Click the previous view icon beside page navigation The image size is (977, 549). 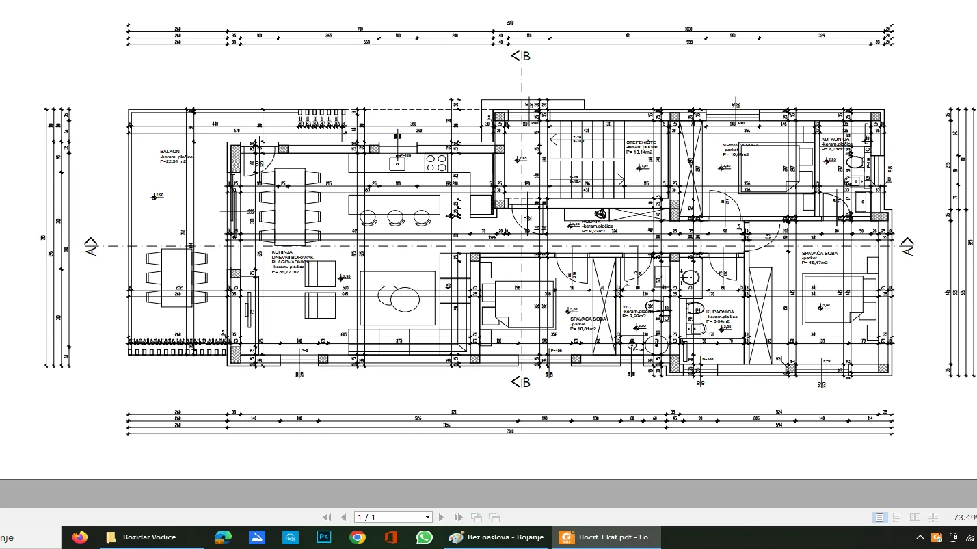coord(477,518)
